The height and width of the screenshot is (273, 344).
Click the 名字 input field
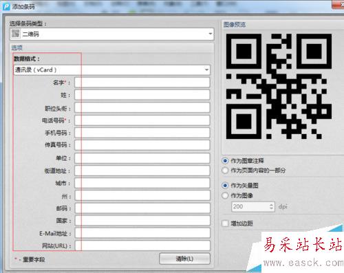[x=142, y=83]
